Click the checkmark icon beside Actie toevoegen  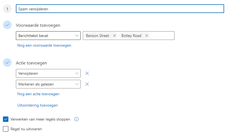[x=7, y=63]
